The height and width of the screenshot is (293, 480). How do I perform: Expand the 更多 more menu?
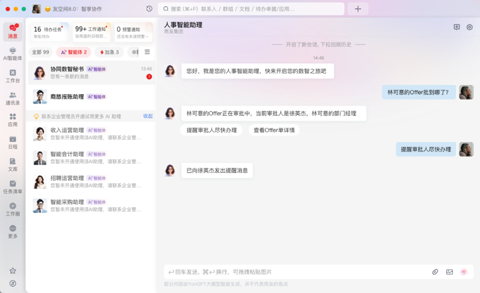13,231
